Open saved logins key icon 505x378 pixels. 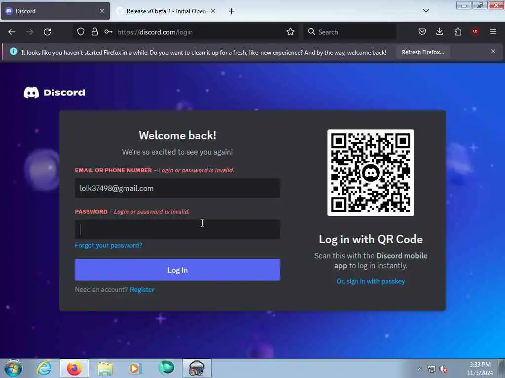108,32
